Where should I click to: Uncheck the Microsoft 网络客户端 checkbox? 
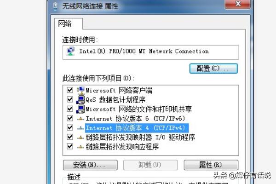point(70,90)
